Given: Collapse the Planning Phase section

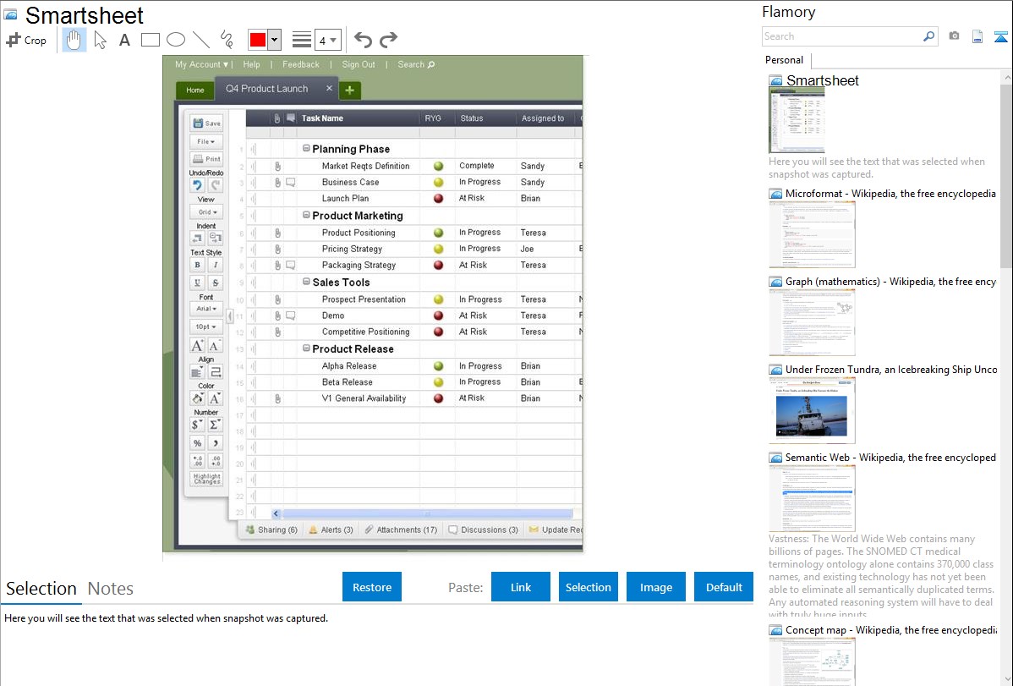Looking at the screenshot, I should 306,149.
